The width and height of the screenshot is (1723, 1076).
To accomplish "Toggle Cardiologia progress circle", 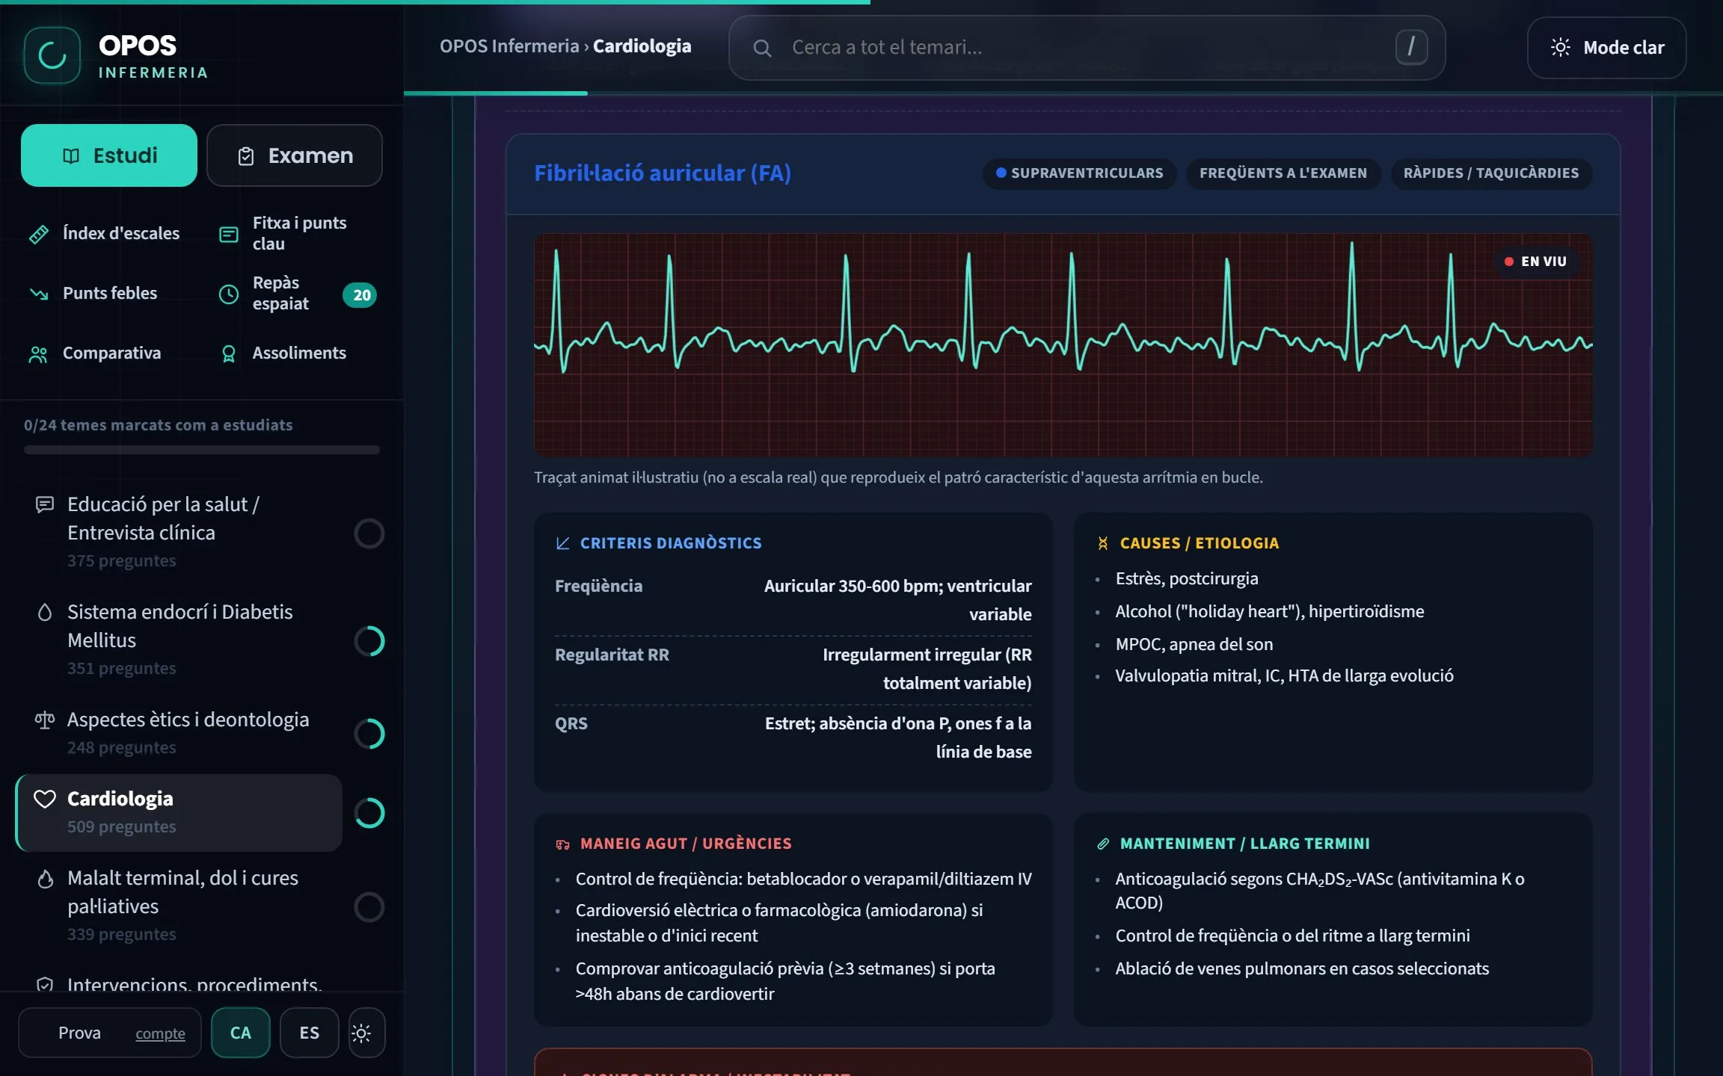I will 369,813.
